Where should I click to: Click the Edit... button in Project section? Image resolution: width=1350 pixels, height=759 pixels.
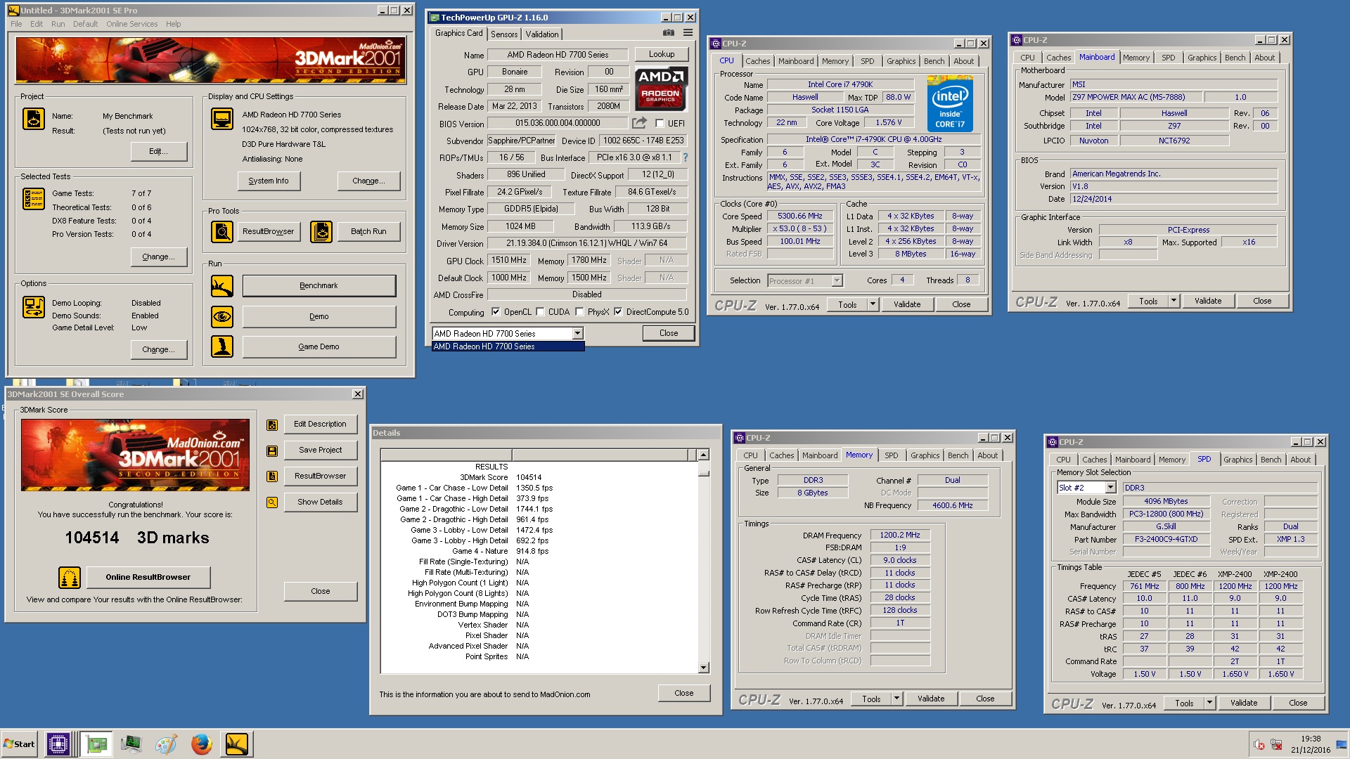click(x=159, y=152)
